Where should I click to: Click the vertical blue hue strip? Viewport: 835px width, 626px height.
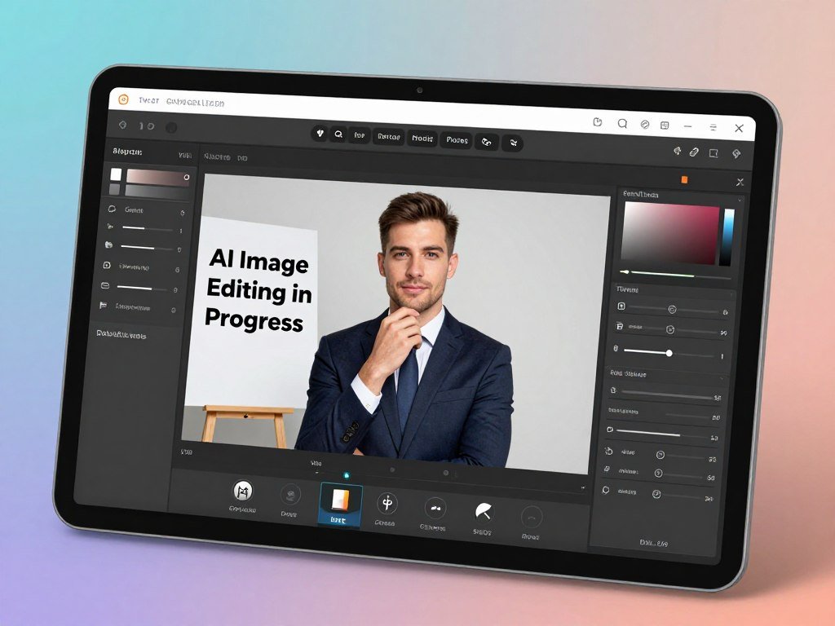[727, 237]
